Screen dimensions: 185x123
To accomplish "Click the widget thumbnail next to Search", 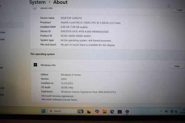I will pyautogui.click(x=80, y=111).
